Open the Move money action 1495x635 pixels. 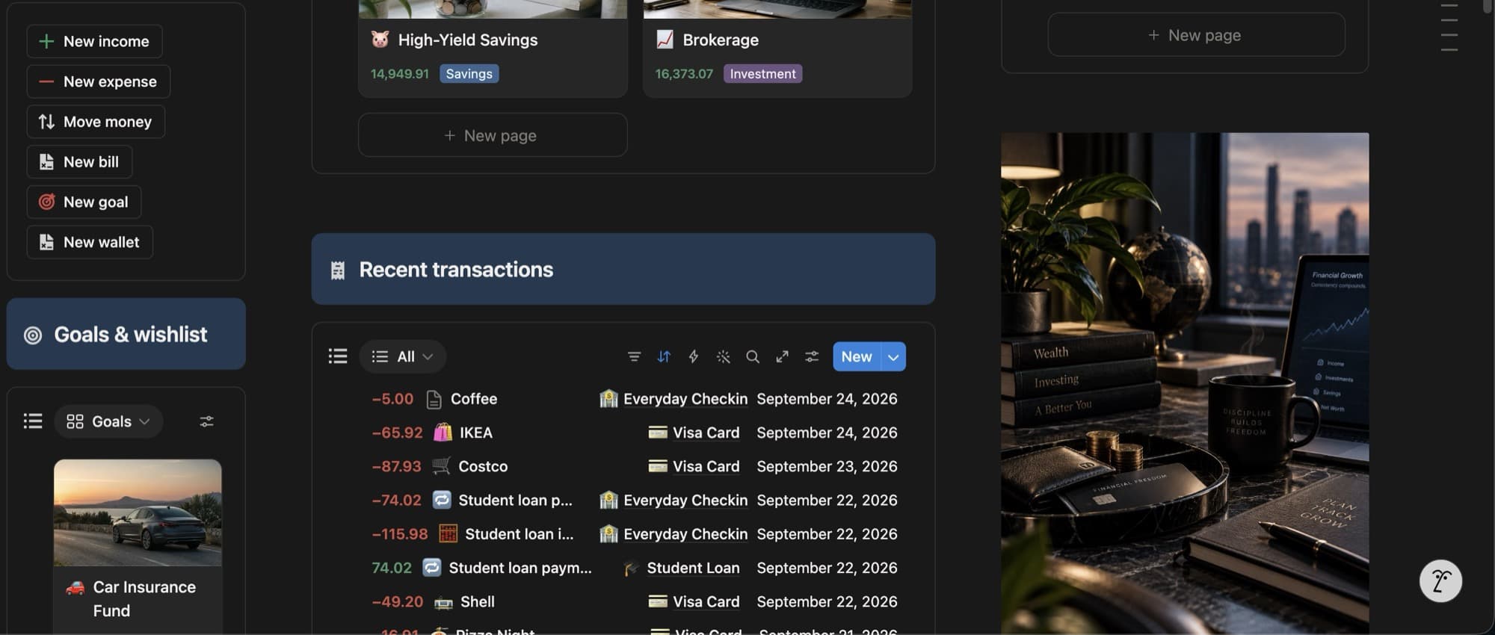click(96, 122)
